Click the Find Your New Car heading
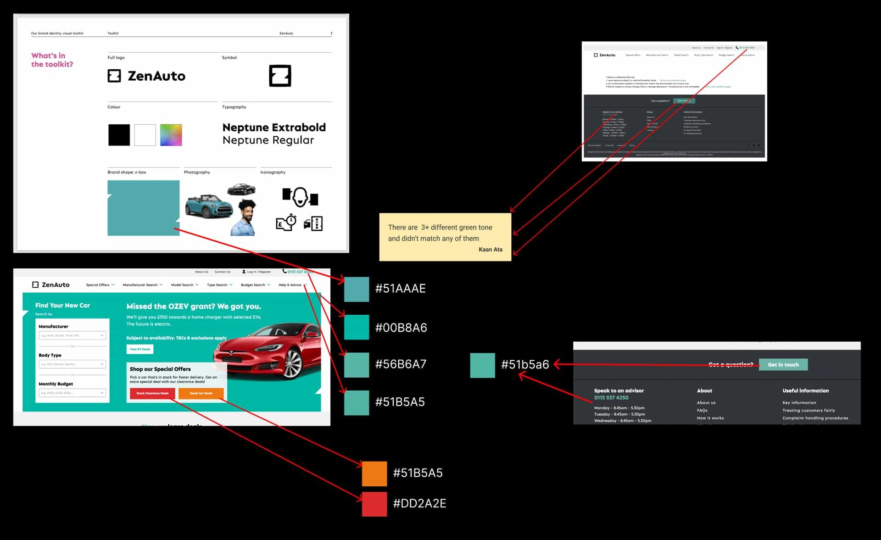 click(62, 305)
